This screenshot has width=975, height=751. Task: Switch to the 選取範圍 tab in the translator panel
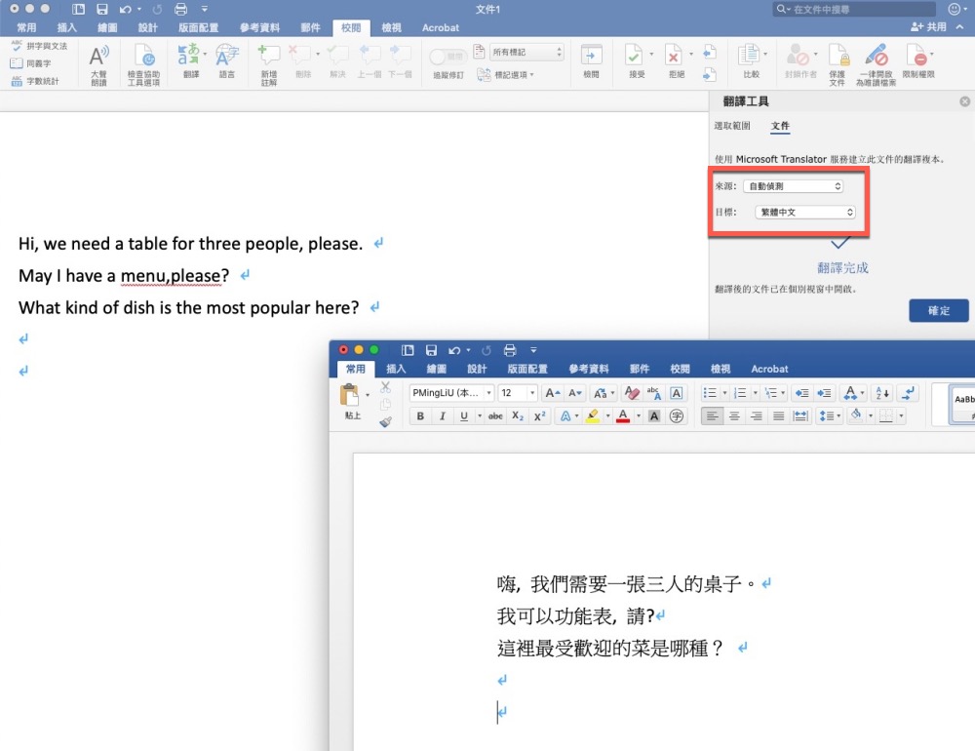(732, 126)
